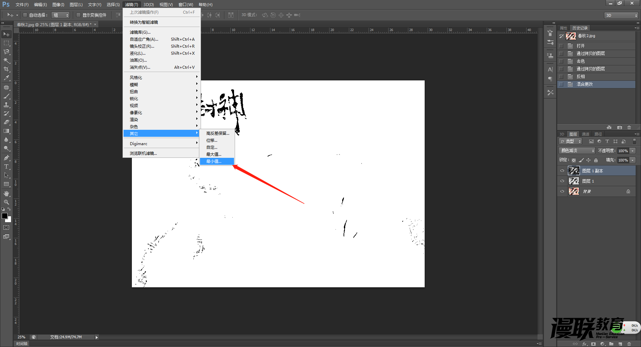The width and height of the screenshot is (641, 347).
Task: Set history brush source at 反相 state
Action: (561, 77)
